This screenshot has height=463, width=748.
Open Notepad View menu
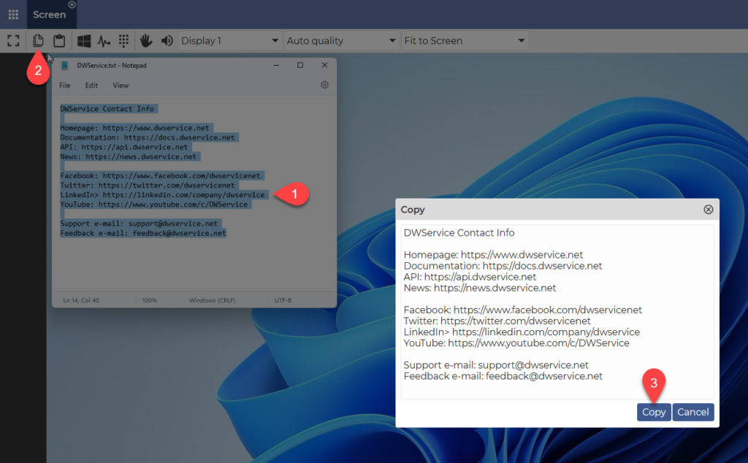click(x=121, y=85)
